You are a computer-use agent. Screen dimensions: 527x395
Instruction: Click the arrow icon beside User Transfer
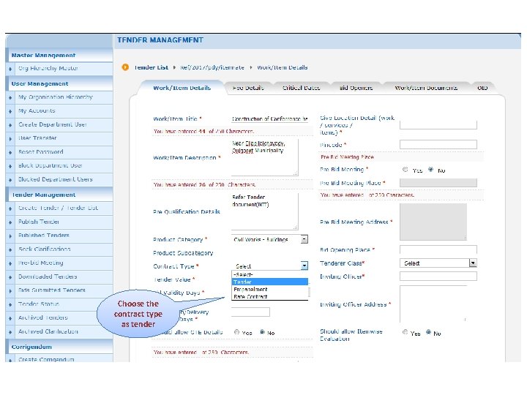(x=10, y=139)
